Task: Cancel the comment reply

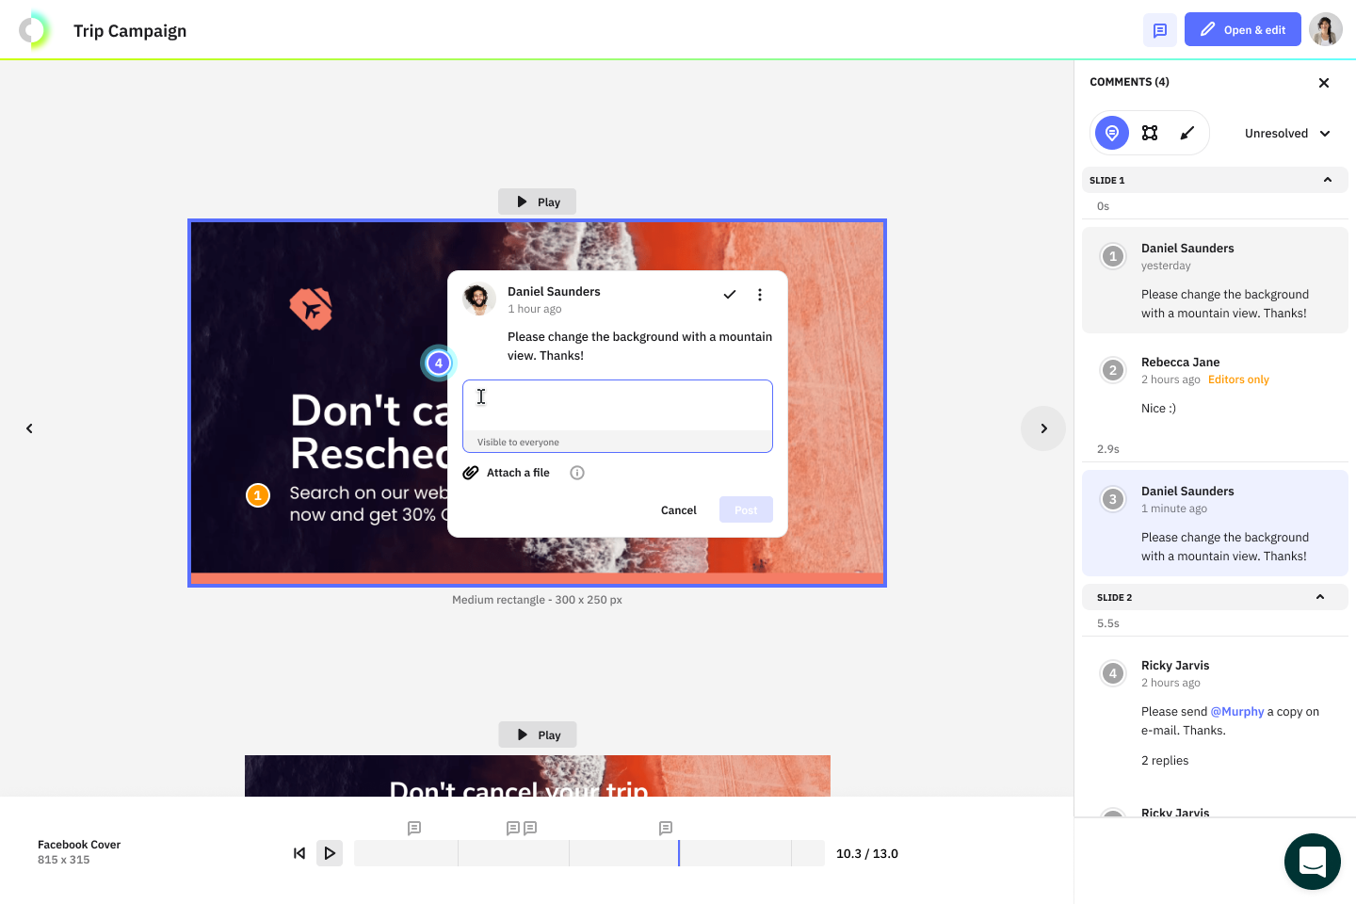Action: pos(678,510)
